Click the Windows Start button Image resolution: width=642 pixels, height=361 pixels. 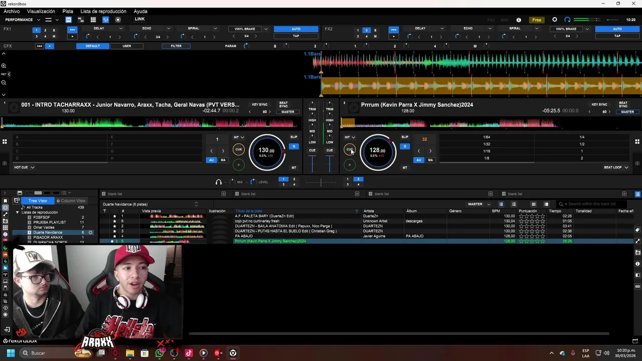pos(11,353)
